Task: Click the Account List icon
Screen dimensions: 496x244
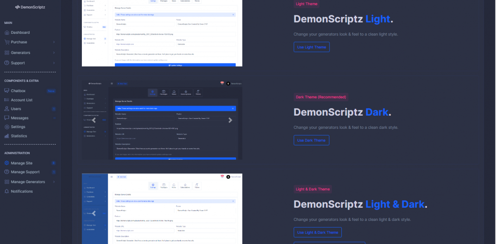Action: coord(7,100)
